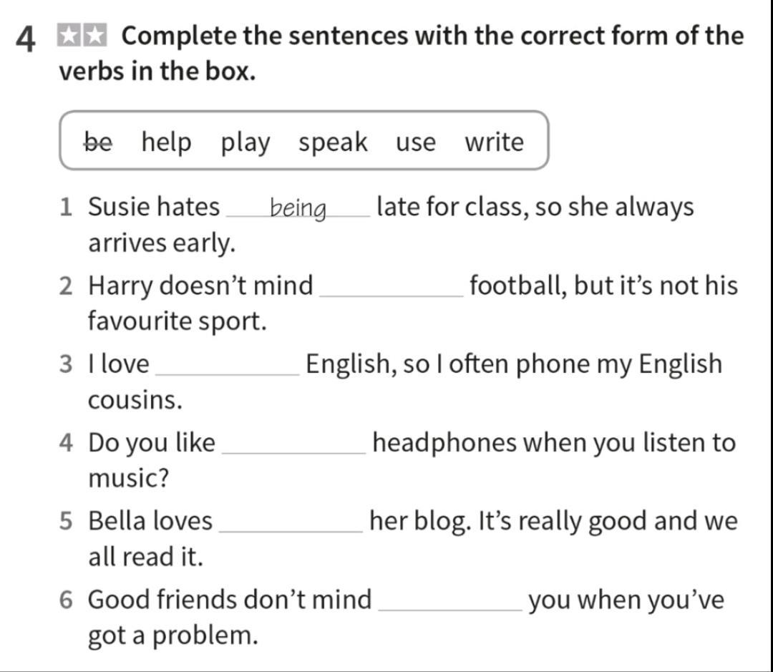Select the crossed-out word 'be' in box
773x672 pixels.
pos(98,142)
